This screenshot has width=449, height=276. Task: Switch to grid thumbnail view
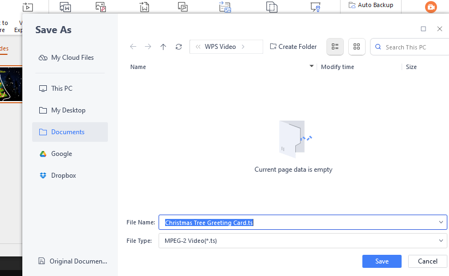click(356, 47)
